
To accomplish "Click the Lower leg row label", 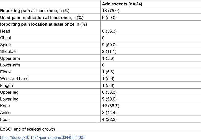I will (9, 99).
